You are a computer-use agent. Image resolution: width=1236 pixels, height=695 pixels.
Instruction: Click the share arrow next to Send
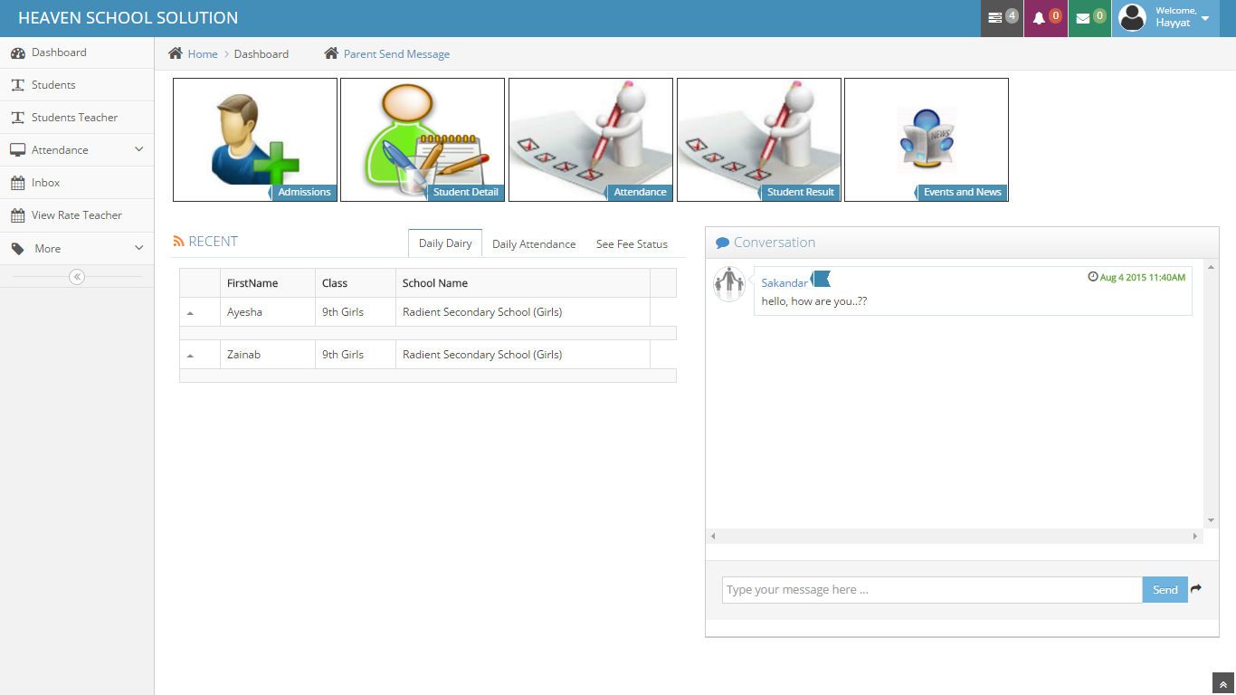[x=1196, y=589]
